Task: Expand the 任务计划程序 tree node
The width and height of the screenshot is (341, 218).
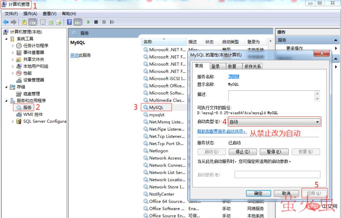Action: 13,46
